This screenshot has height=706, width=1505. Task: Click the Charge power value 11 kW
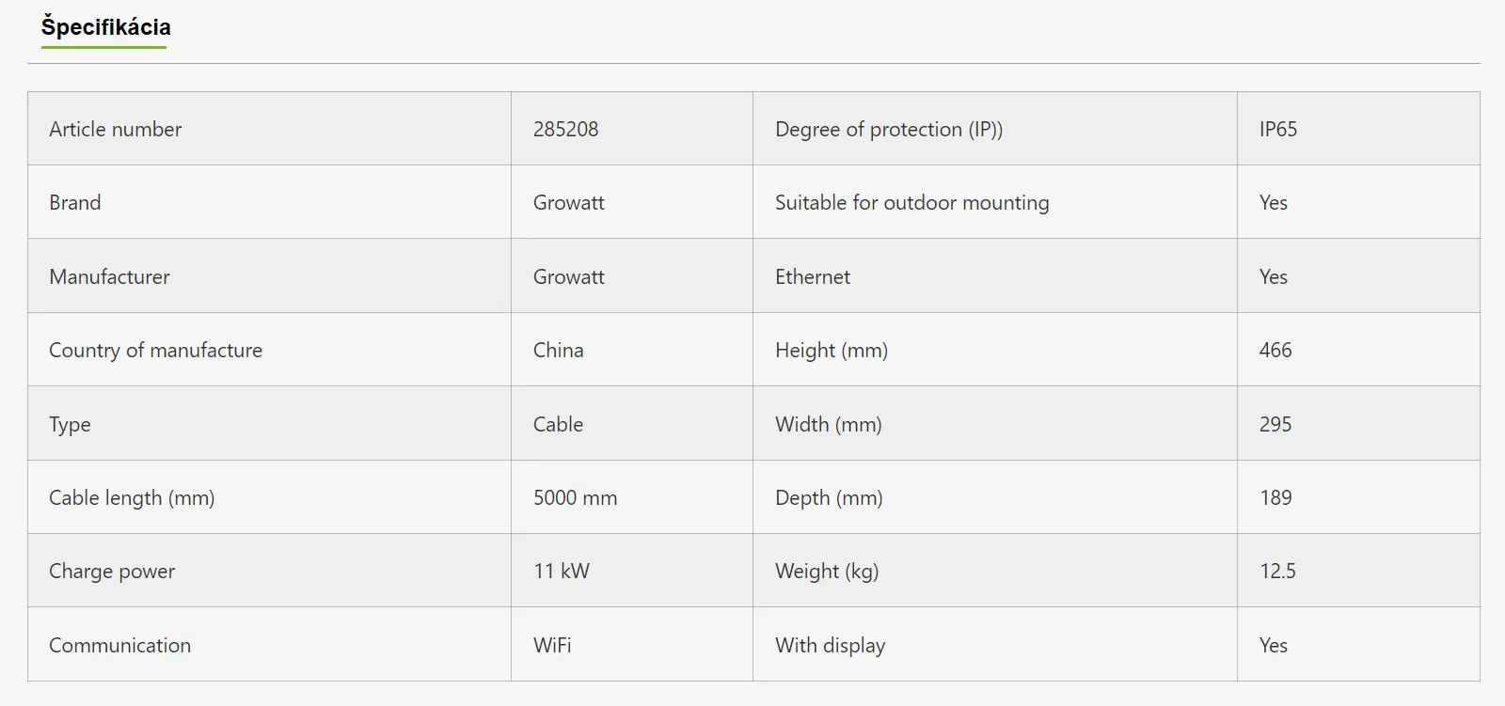[x=561, y=571]
